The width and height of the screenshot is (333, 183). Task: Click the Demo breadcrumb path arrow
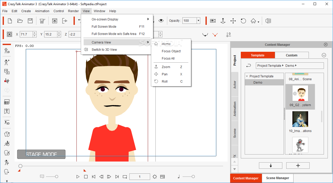click(296, 66)
